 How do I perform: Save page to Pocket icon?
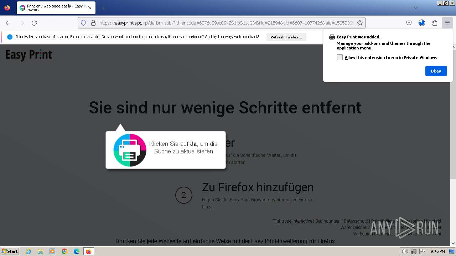(x=409, y=23)
